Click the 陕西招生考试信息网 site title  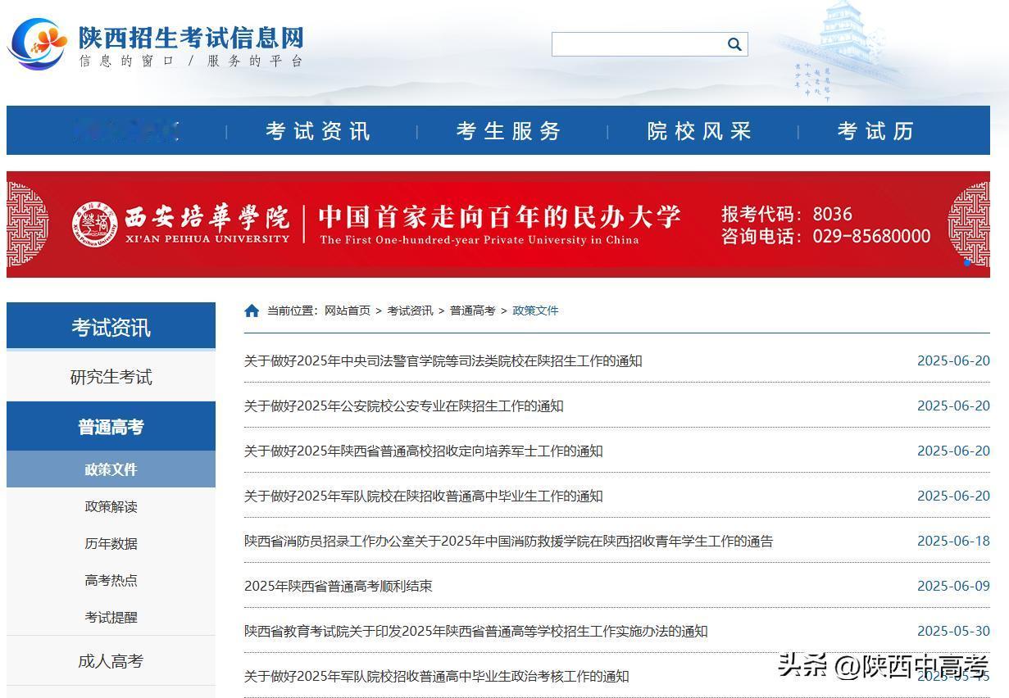191,38
